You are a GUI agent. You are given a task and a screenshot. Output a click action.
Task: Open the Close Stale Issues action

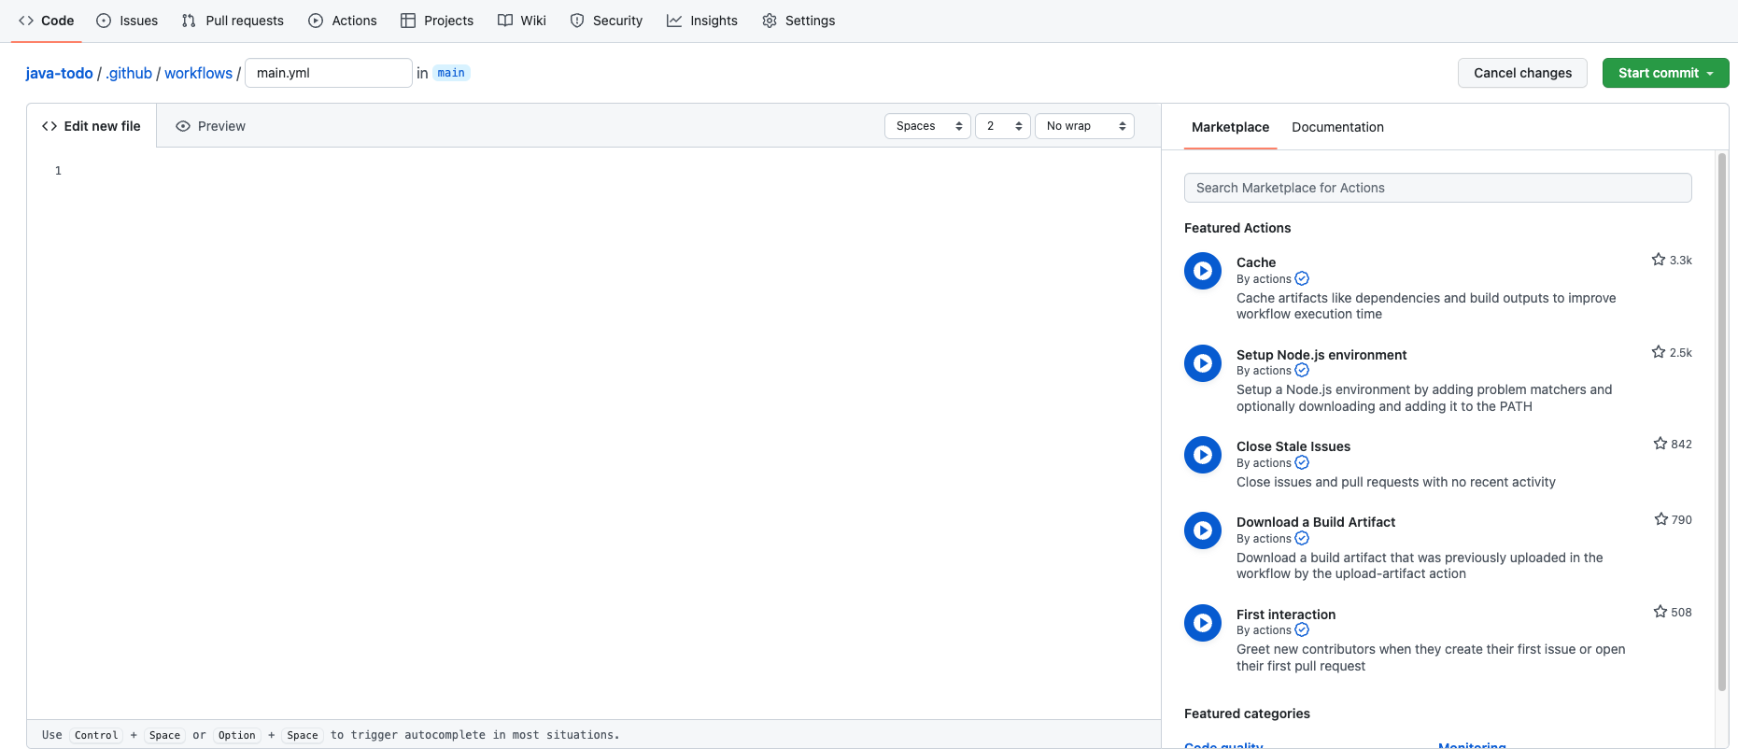tap(1293, 446)
